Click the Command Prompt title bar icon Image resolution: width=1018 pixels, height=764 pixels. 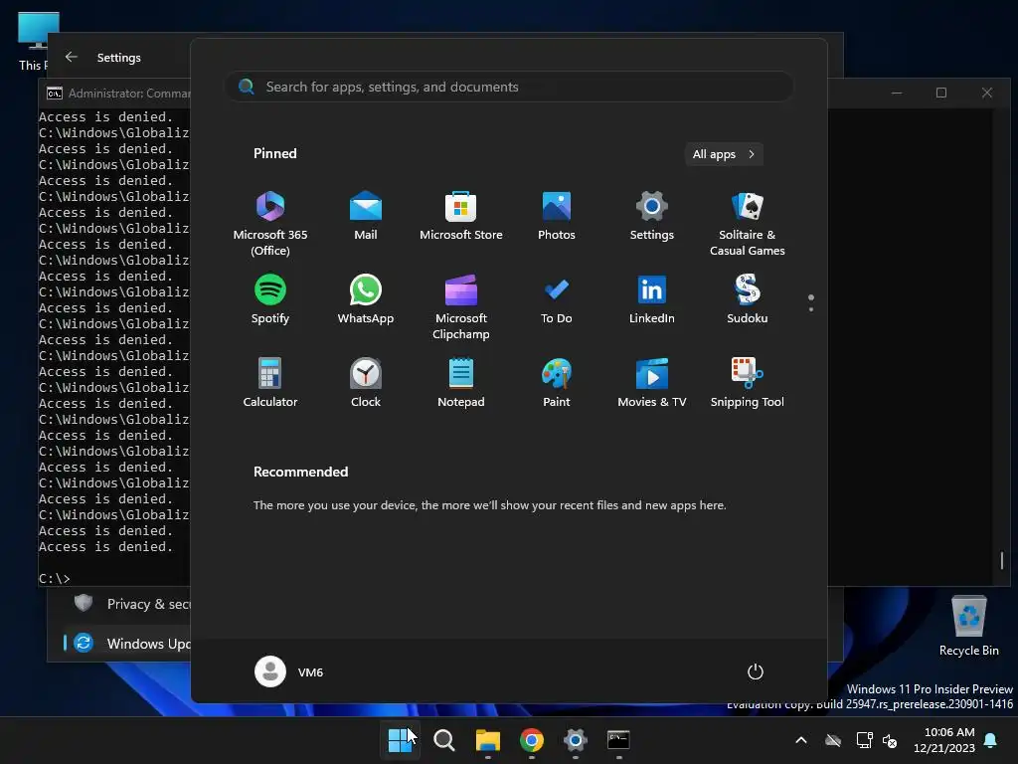coord(55,93)
